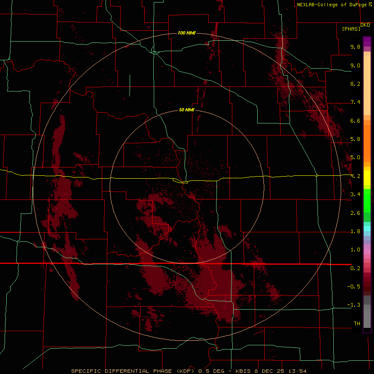Pick the bright yellow color bar segment
The width and height of the screenshot is (374, 374).
tap(367, 178)
